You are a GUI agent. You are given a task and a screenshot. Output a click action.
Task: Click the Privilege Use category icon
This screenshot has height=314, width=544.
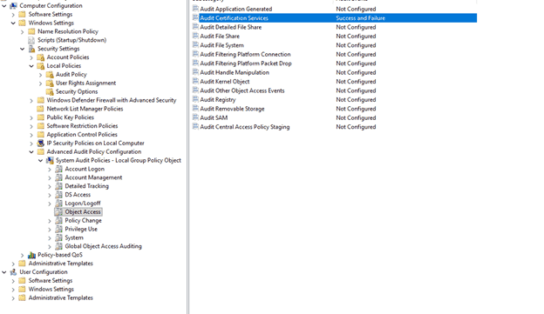pos(58,229)
